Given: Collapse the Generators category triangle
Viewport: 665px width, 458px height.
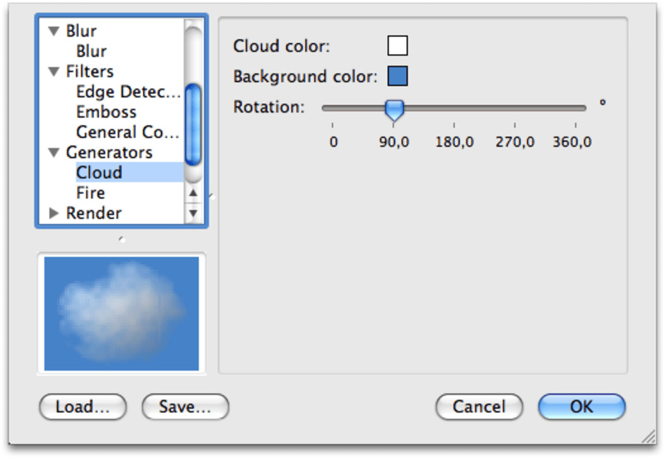Looking at the screenshot, I should (54, 152).
